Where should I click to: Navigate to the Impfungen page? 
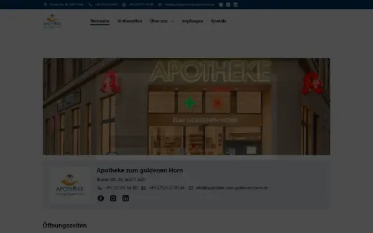coord(193,21)
